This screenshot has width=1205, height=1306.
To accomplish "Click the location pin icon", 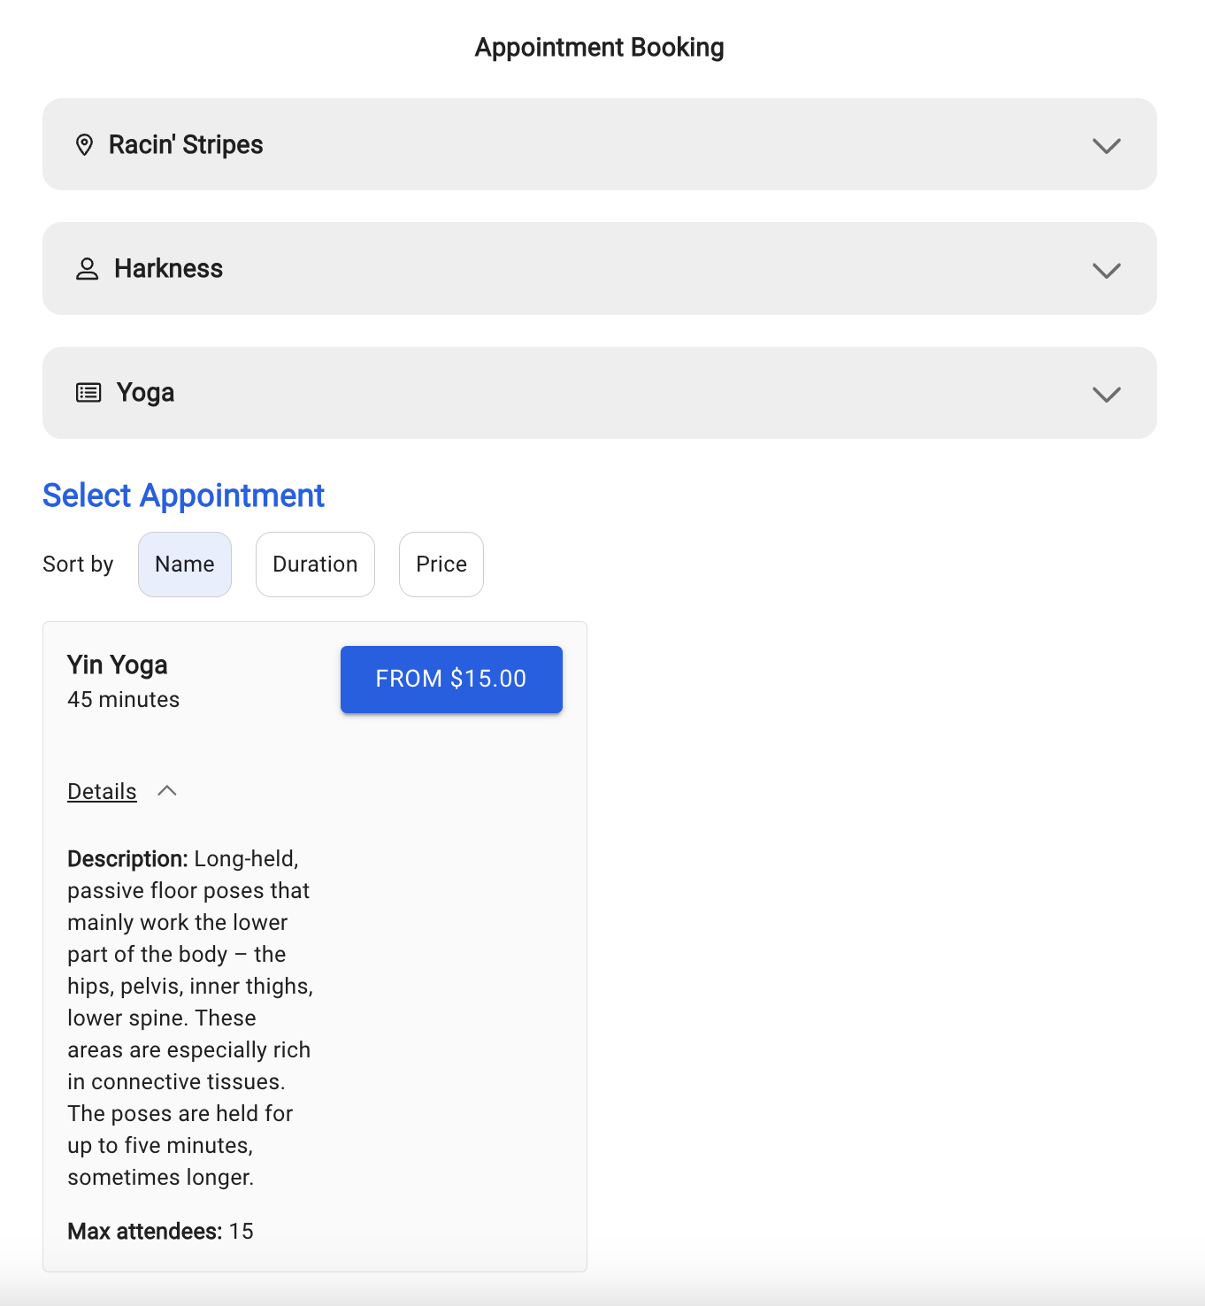I will (85, 145).
